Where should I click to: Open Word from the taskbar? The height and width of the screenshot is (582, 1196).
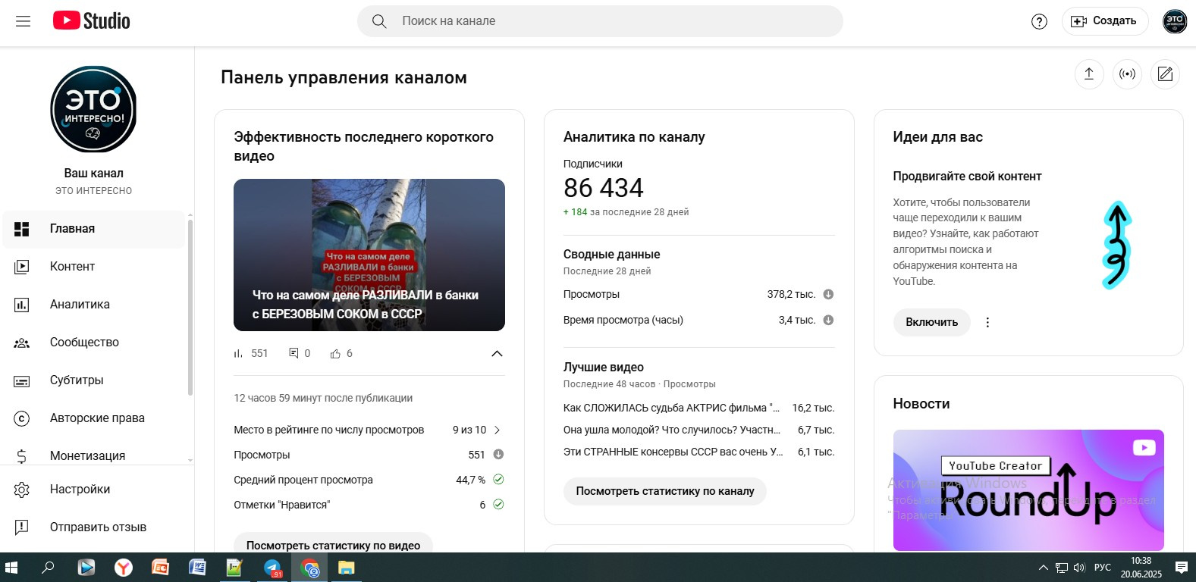tap(197, 567)
